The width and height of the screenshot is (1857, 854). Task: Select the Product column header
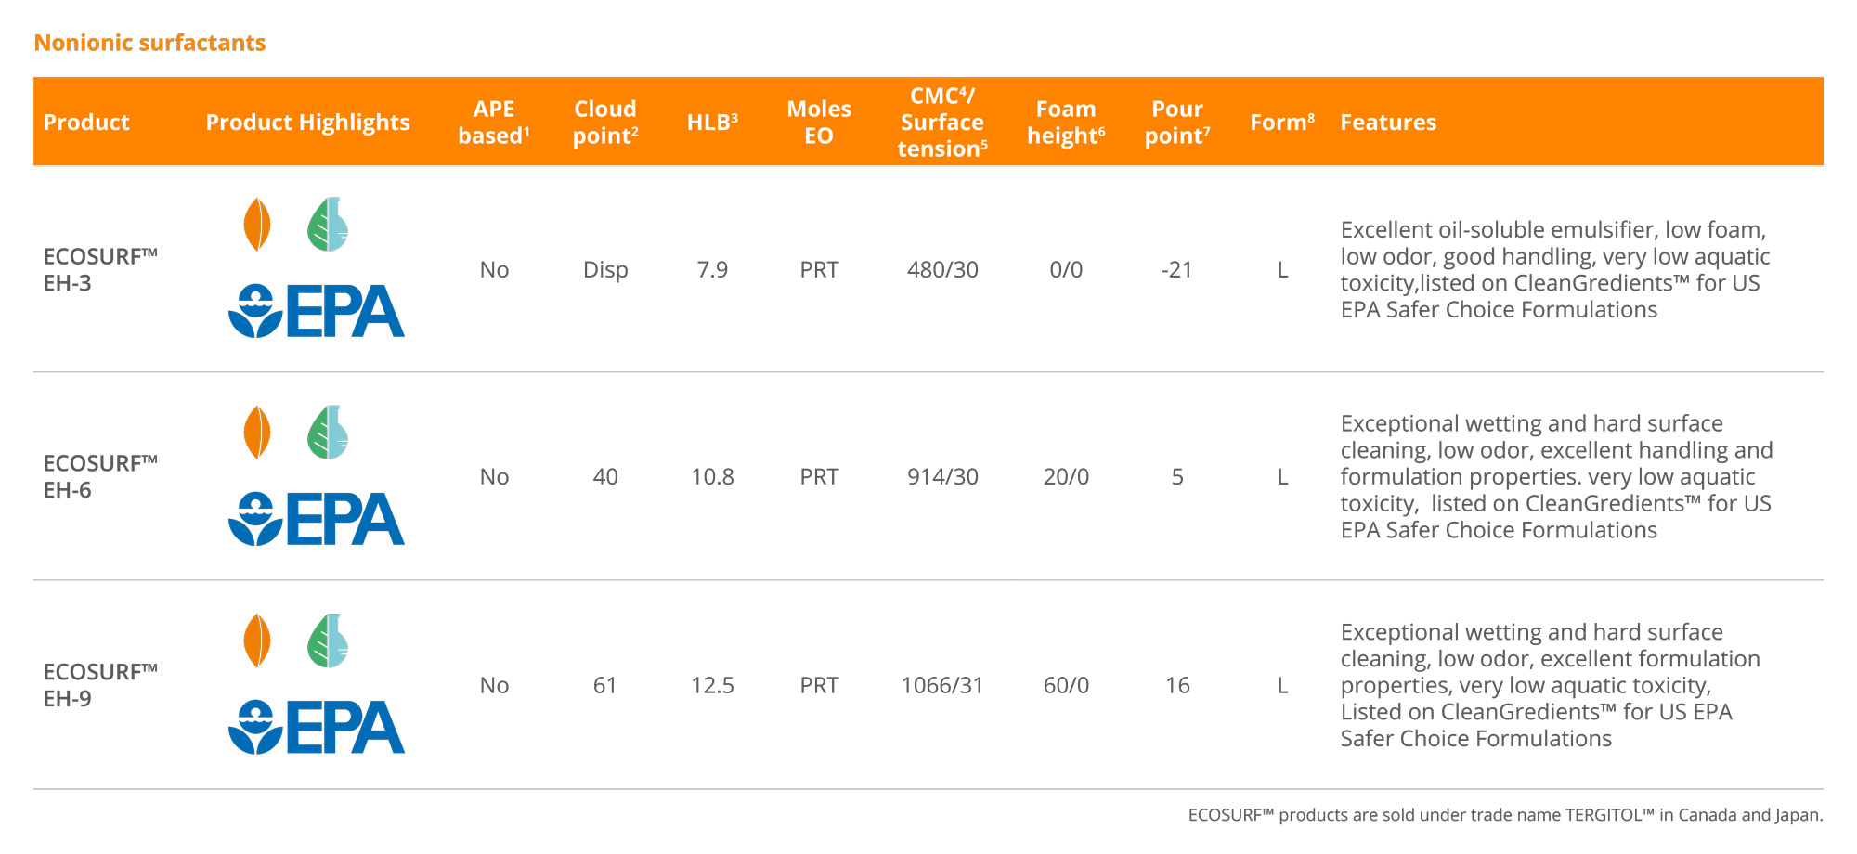pyautogui.click(x=86, y=123)
